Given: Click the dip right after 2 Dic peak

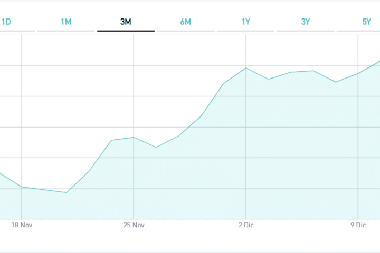Looking at the screenshot, I should pos(269,79).
